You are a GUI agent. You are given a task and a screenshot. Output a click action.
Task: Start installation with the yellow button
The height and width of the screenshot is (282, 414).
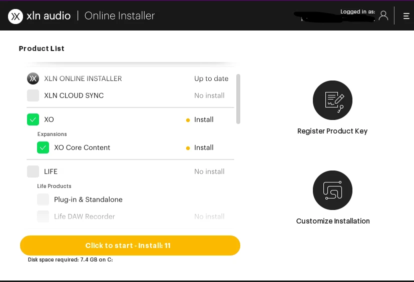click(x=130, y=245)
